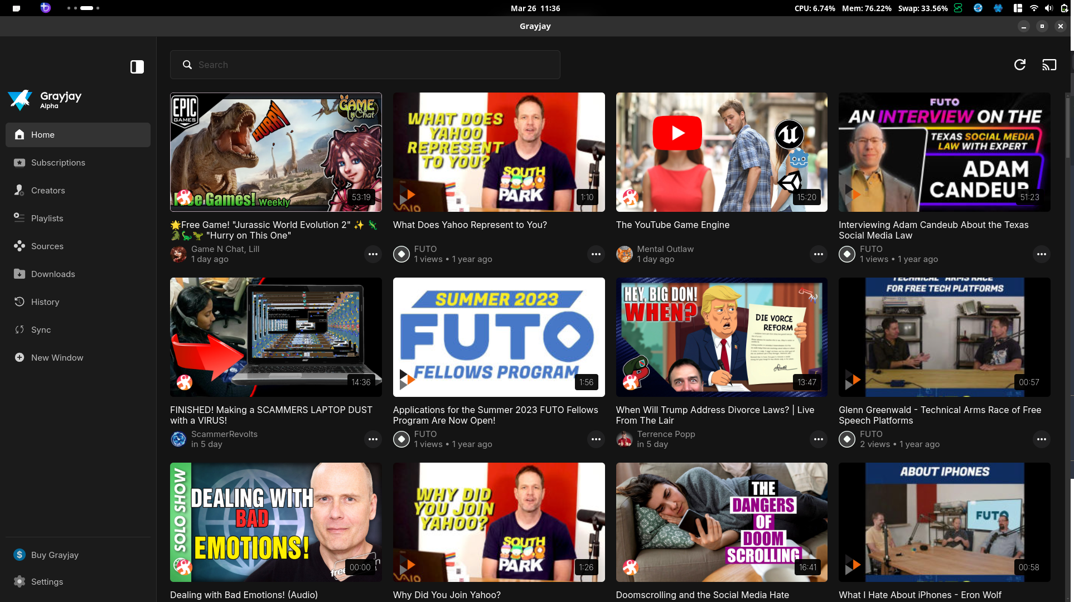This screenshot has height=602, width=1074.
Task: Click the workspace indicator dots in top bar
Action: [x=83, y=8]
